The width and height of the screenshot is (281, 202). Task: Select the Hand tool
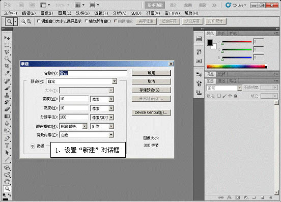click(7, 182)
